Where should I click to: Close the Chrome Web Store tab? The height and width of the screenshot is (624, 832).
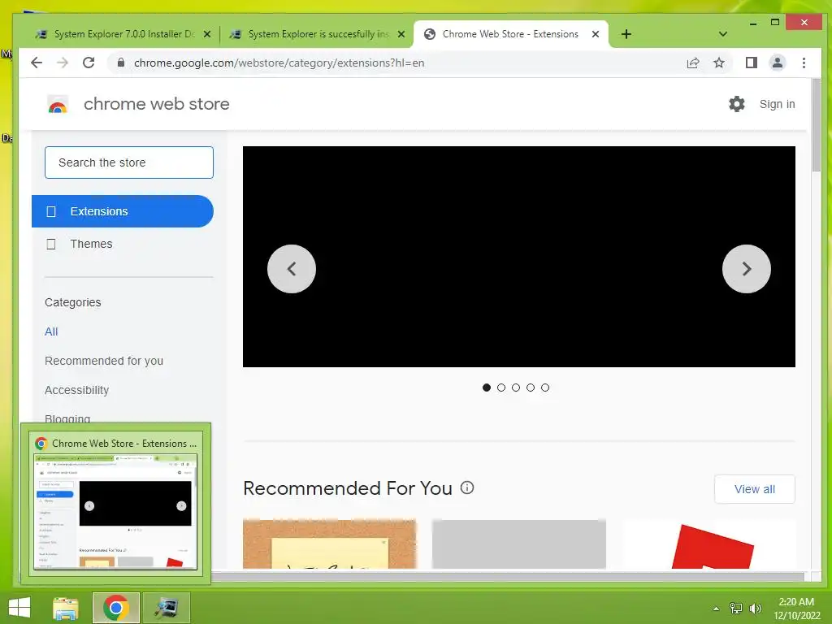click(596, 34)
